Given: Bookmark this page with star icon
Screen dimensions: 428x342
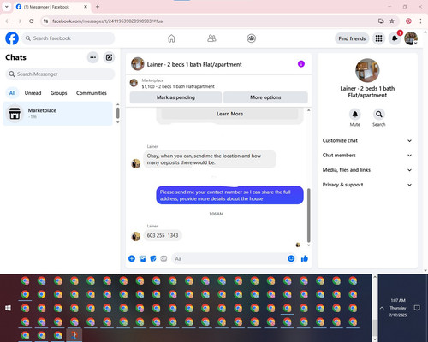Looking at the screenshot, I should (392, 21).
